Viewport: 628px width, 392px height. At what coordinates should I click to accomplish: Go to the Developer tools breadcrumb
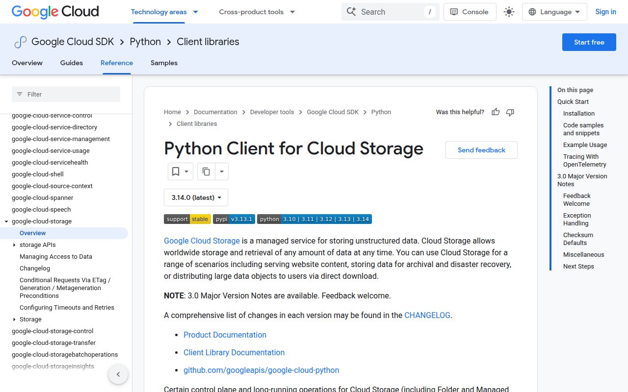pyautogui.click(x=272, y=112)
